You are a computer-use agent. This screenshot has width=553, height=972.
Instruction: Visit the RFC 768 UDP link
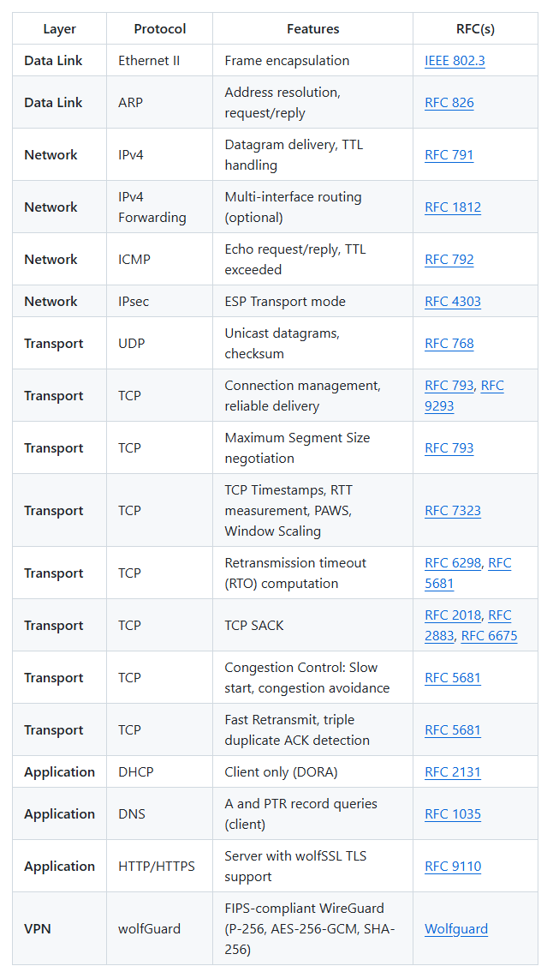(449, 344)
